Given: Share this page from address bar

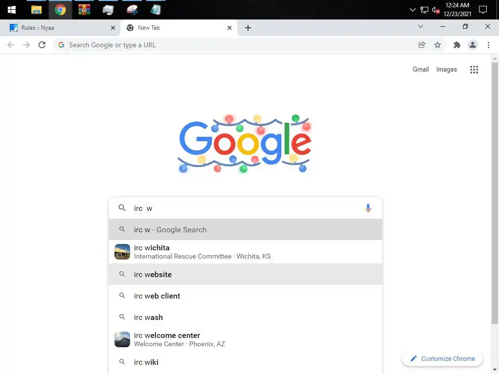Looking at the screenshot, I should pos(422,45).
